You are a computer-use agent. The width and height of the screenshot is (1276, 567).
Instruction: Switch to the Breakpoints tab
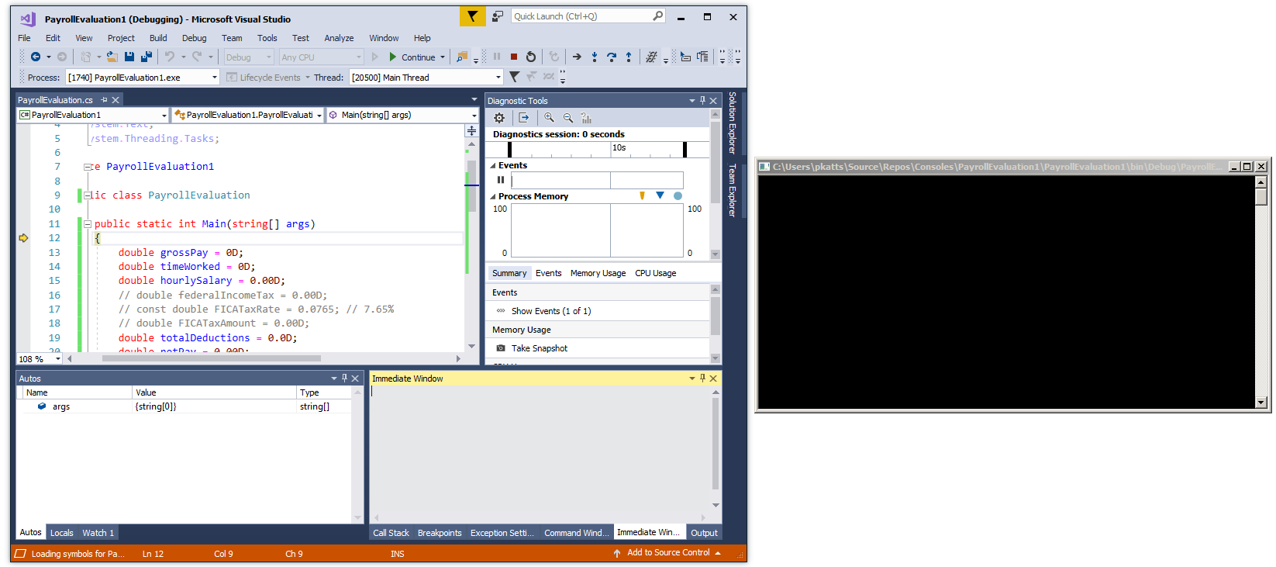[440, 533]
